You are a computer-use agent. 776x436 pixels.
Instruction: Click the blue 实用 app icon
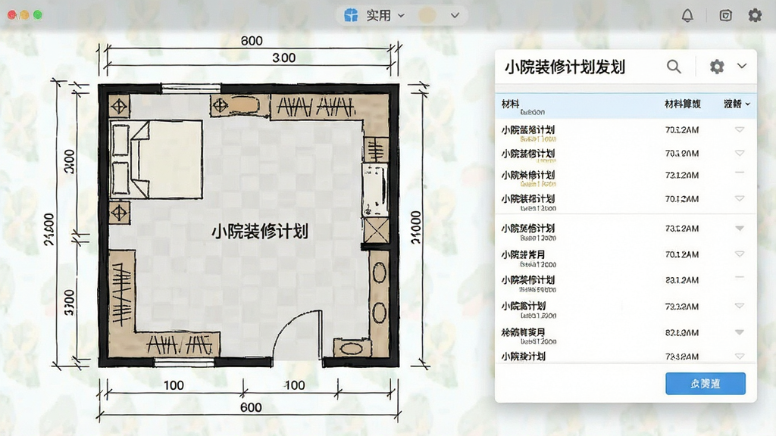[x=351, y=15]
